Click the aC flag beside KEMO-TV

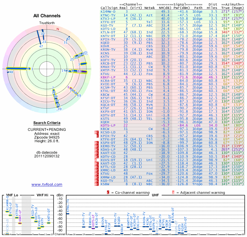pos(97,146)
